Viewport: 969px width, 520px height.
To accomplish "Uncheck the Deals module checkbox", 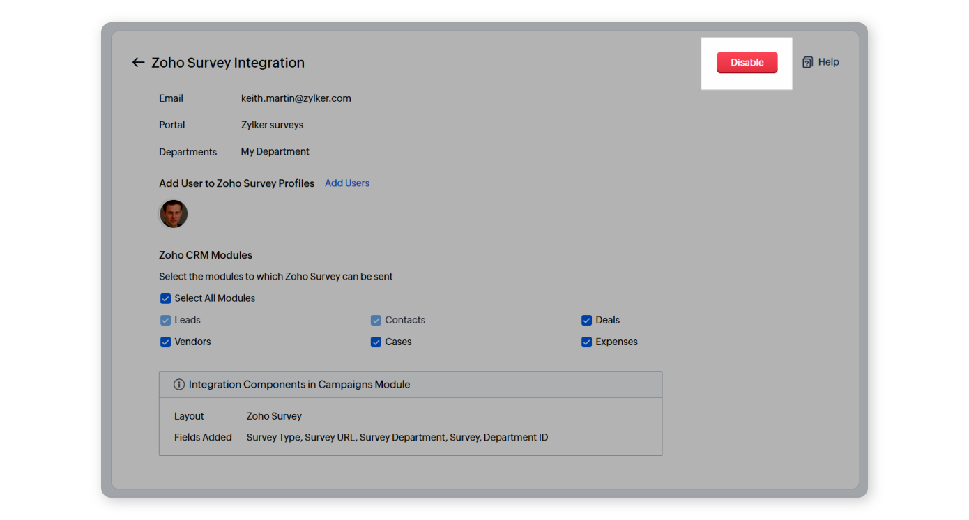I will pyautogui.click(x=586, y=321).
